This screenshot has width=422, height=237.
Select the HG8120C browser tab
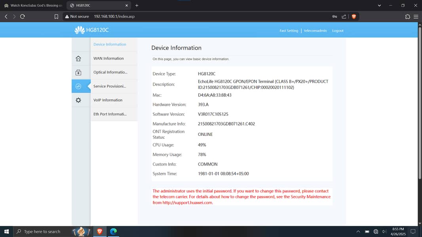[x=99, y=6]
